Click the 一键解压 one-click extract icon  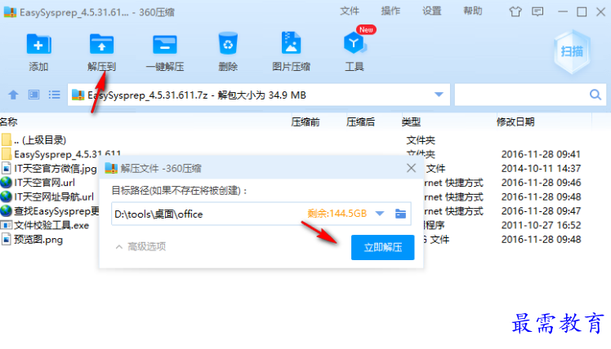165,44
